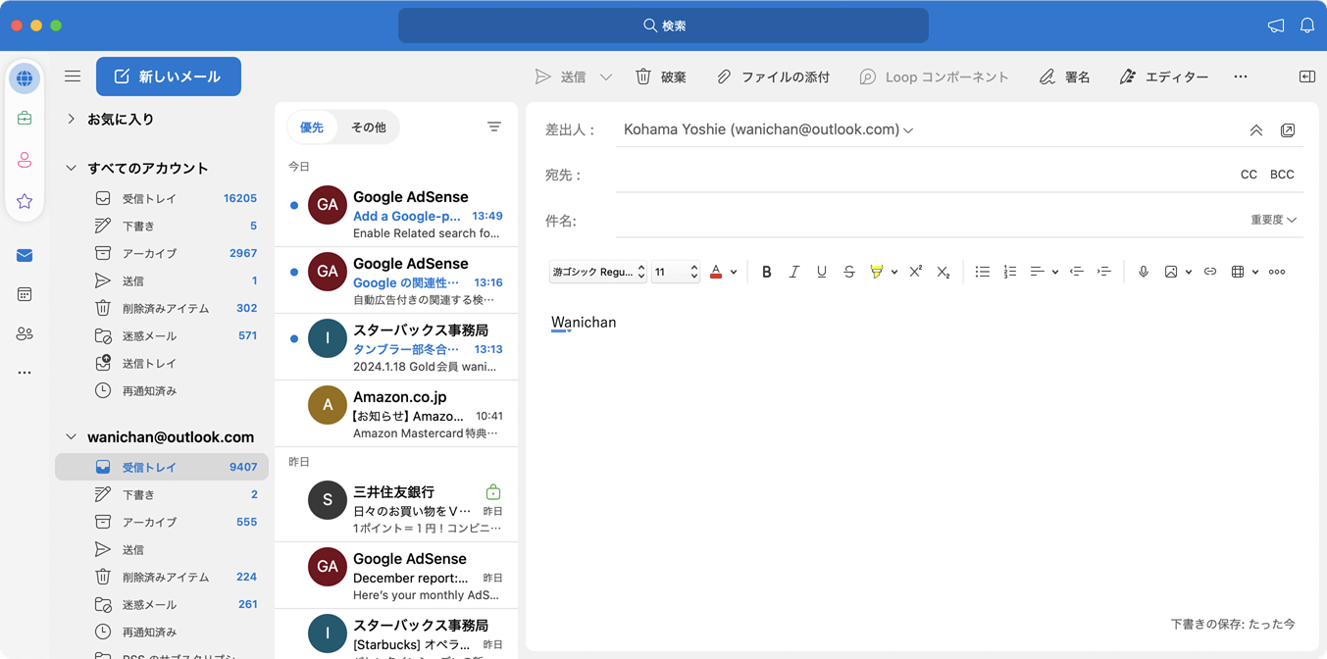Apply the red font color
Image resolution: width=1327 pixels, height=659 pixels.
point(716,272)
